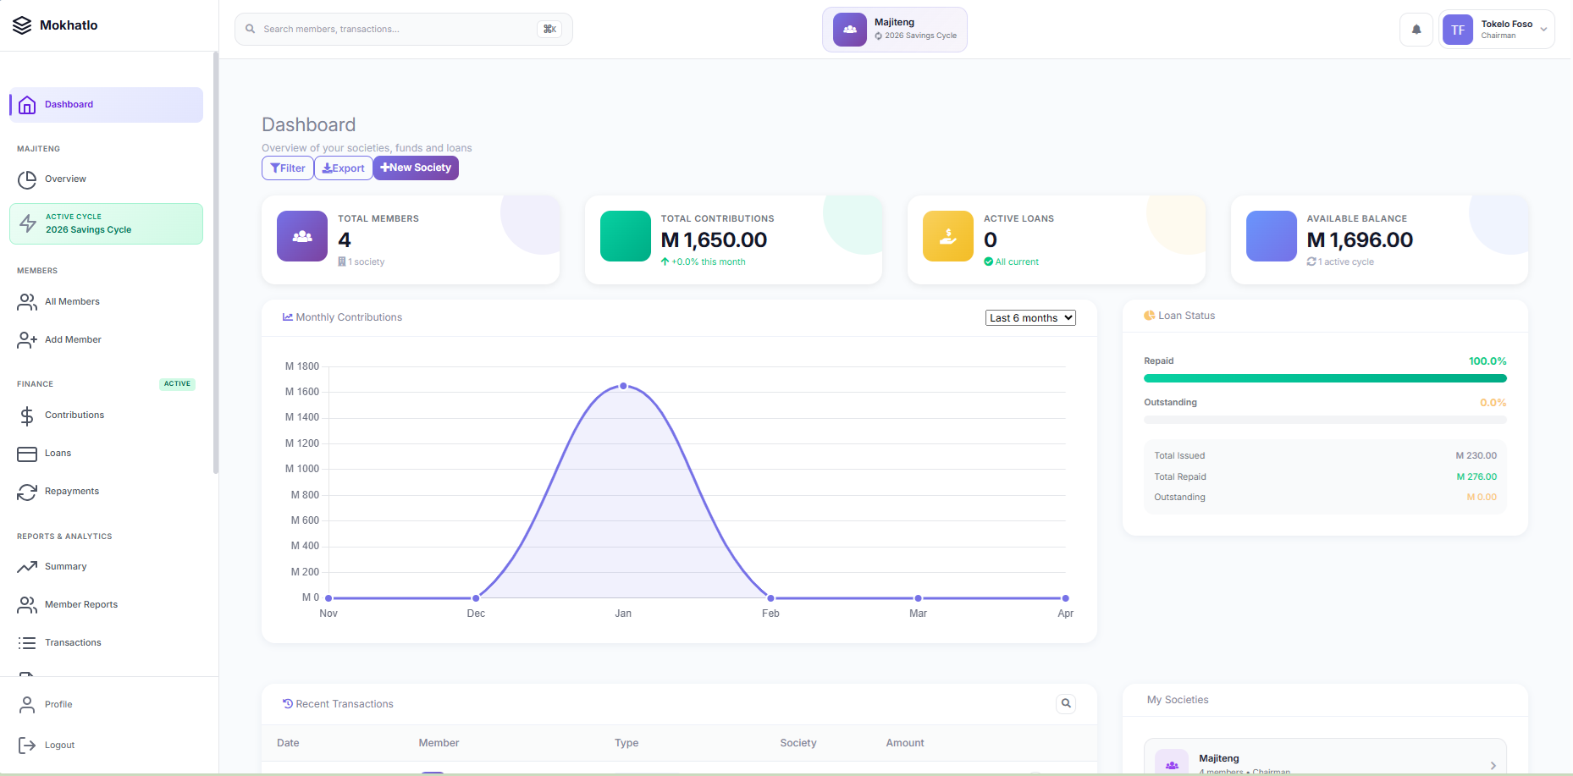Click the Majiteng society badge icon in header
This screenshot has width=1573, height=776.
click(849, 30)
